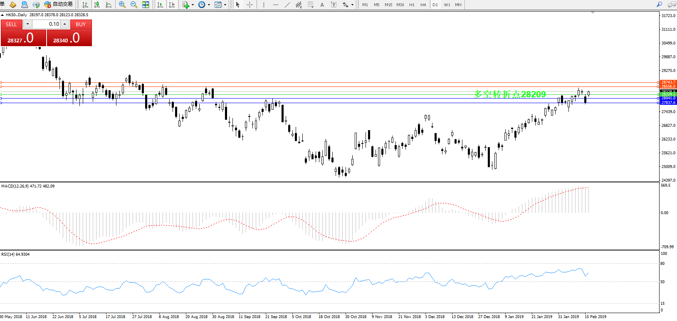Screen dimensions: 677x321
Task: Click the Zoom In magnifier icon
Action: tap(122, 5)
